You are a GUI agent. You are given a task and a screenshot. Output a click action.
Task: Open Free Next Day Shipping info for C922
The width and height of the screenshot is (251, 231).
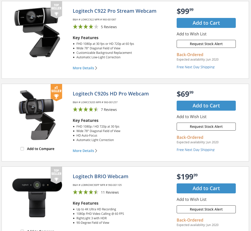[x=195, y=67]
